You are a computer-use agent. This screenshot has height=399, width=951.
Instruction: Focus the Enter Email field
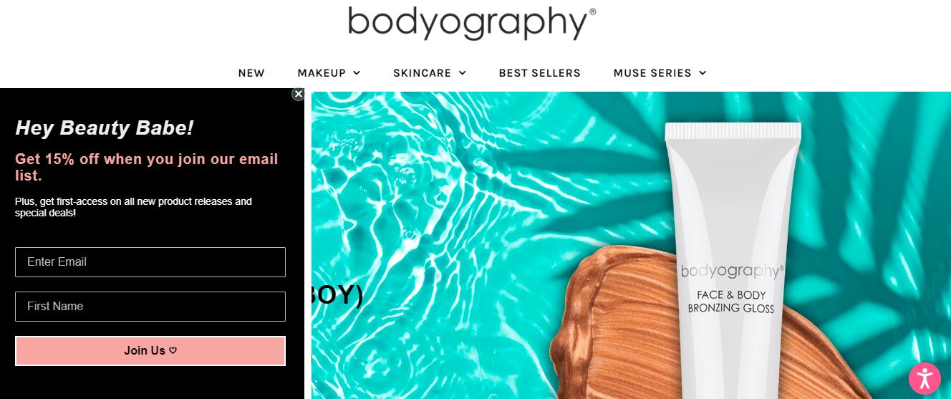(x=150, y=262)
